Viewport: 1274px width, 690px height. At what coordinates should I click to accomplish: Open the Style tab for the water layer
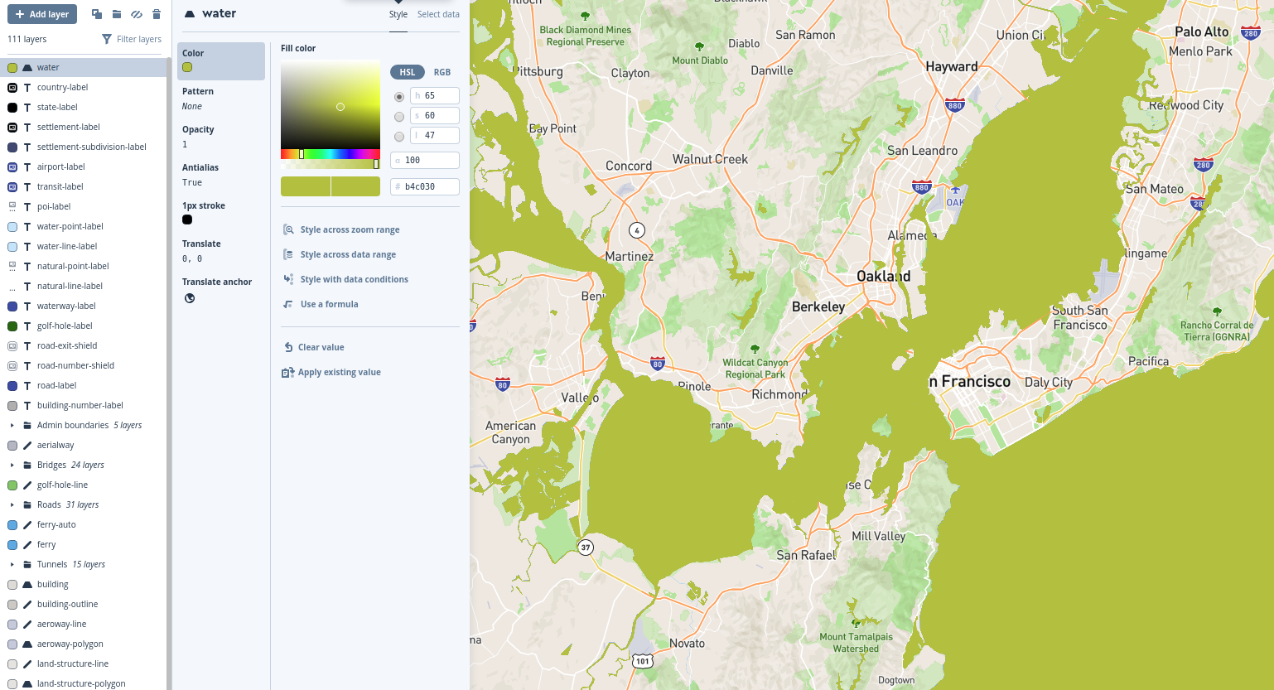[398, 14]
